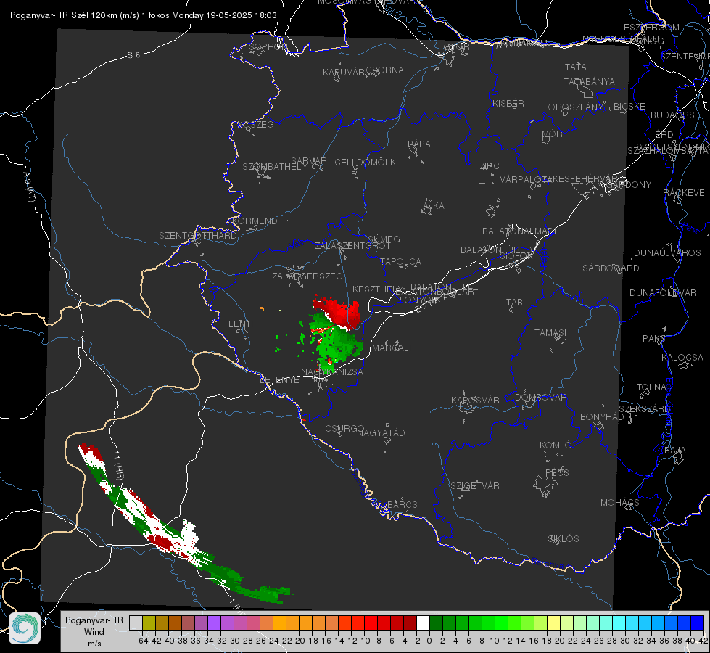Select the PÉCS label on the map
Viewport: 710px width, 653px height.
(557, 472)
